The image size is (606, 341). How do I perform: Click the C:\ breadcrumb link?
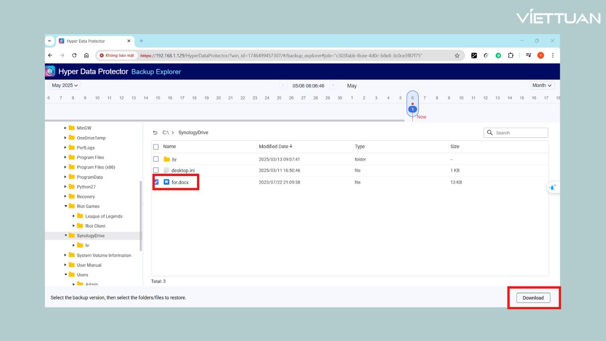click(x=165, y=133)
